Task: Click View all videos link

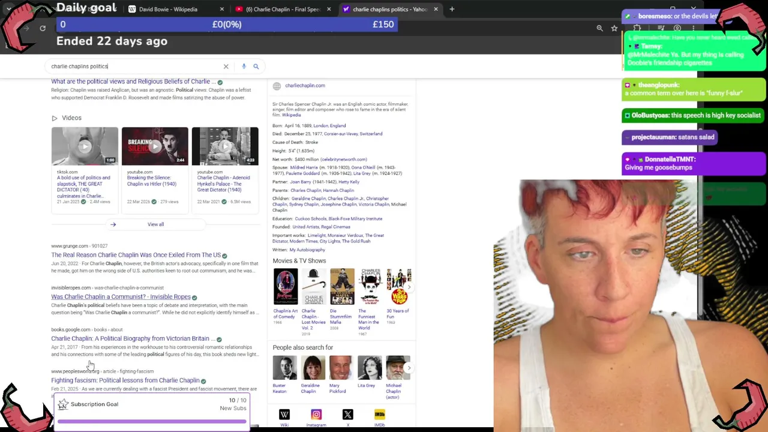Action: pyautogui.click(x=155, y=224)
